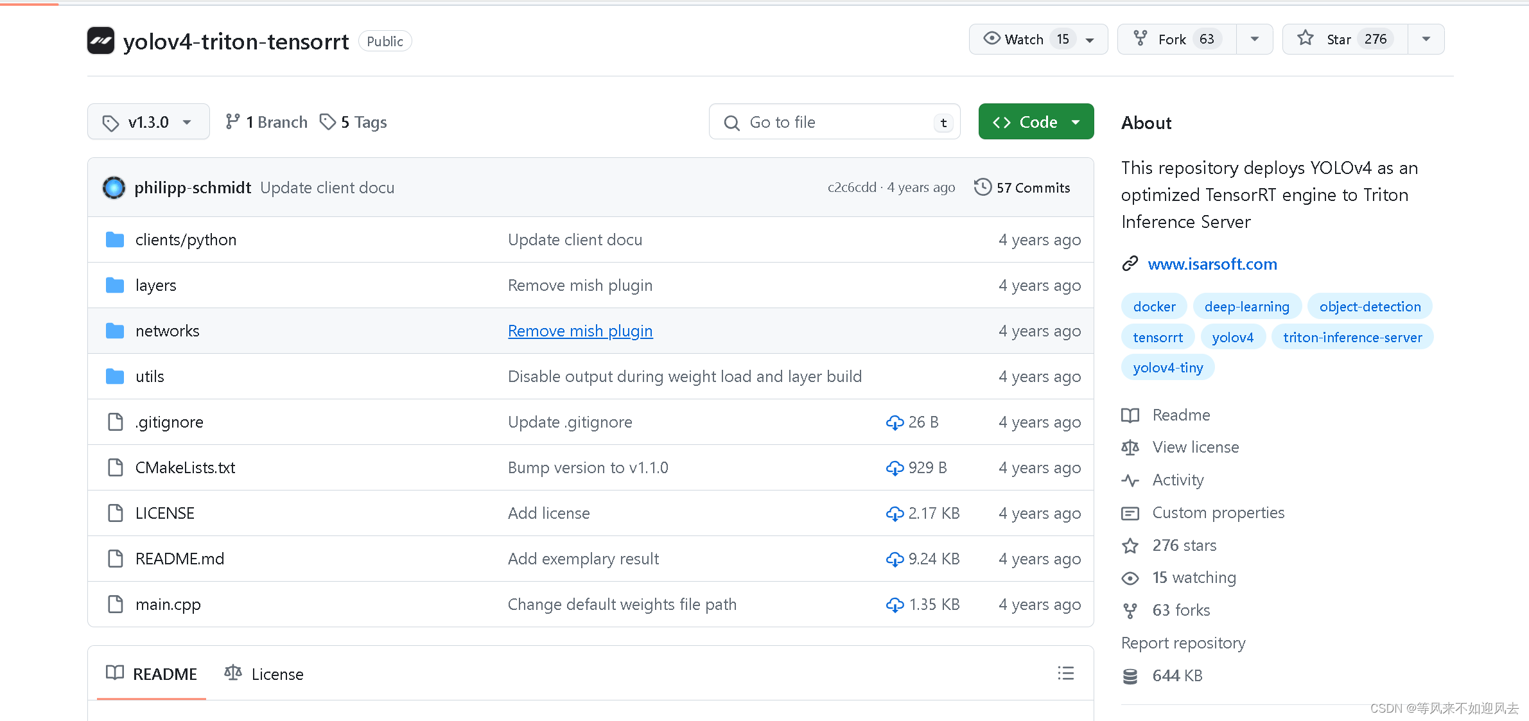Image resolution: width=1529 pixels, height=721 pixels.
Task: Select the object-detection topic tag
Action: coord(1370,306)
